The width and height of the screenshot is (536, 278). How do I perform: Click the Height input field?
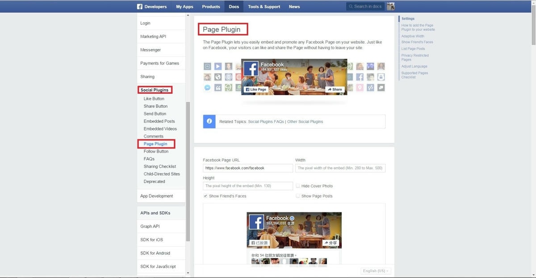click(248, 186)
